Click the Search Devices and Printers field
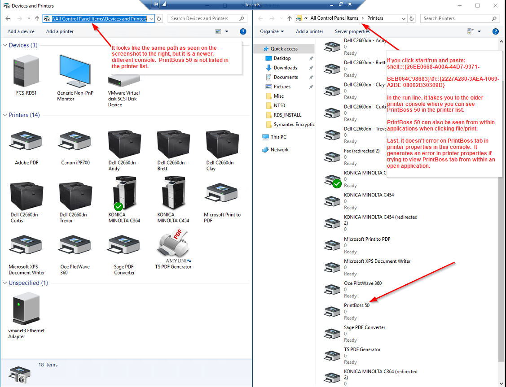Viewport: 506px width, 387px height. coord(207,19)
